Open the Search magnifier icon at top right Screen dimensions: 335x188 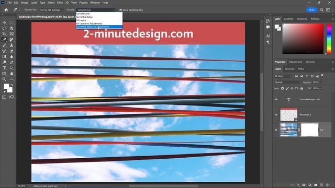322,10
